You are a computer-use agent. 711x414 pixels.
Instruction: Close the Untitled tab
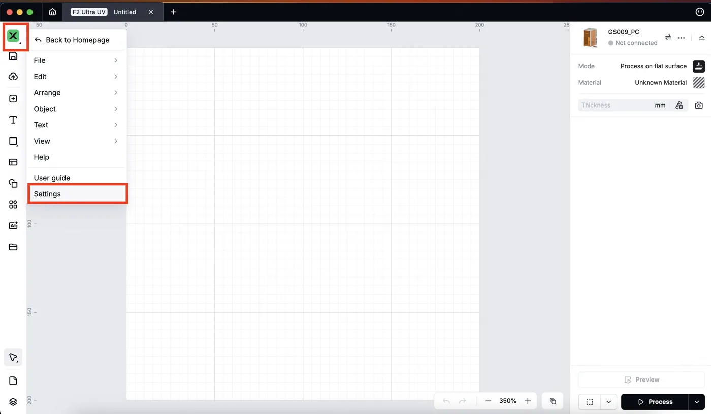point(151,12)
